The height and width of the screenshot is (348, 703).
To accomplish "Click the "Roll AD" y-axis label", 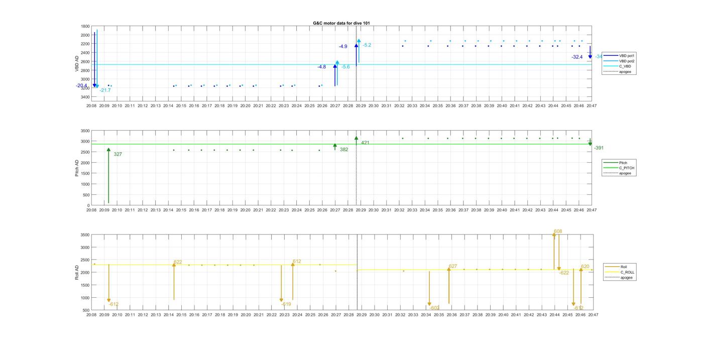I will [x=77, y=272].
